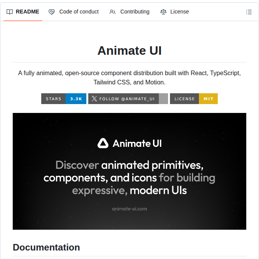This screenshot has width=259, height=259.
Task: Click the 'A fully animated, open-source' description text
Action: tap(129, 77)
